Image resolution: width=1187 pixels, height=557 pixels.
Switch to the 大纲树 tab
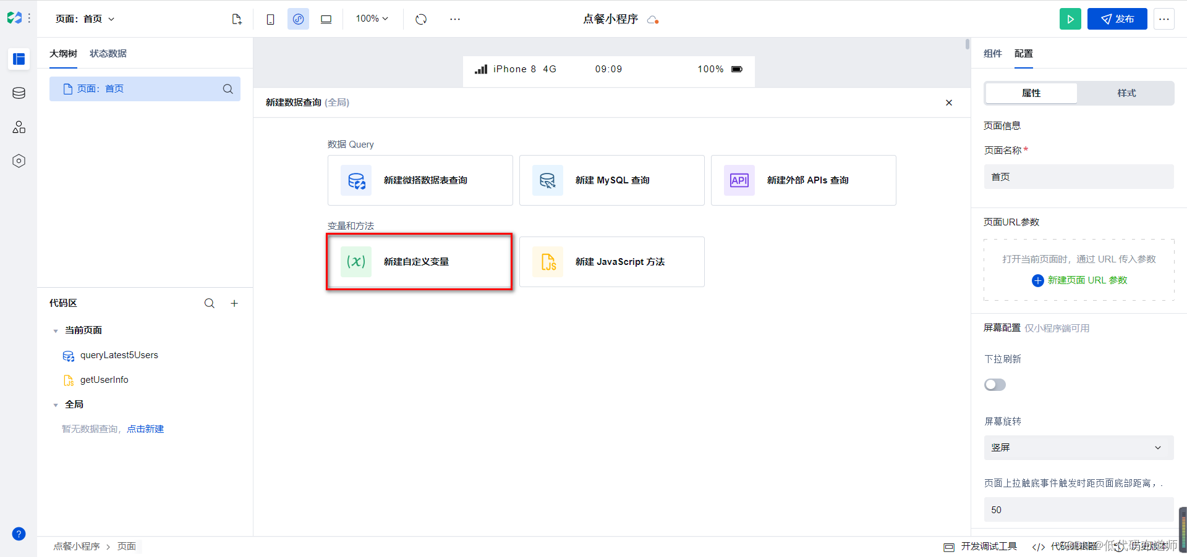63,54
